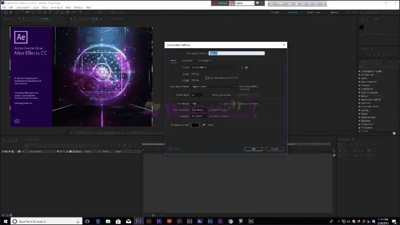Open the Layer menu
This screenshot has height=225, width=400.
tap(36, 7)
